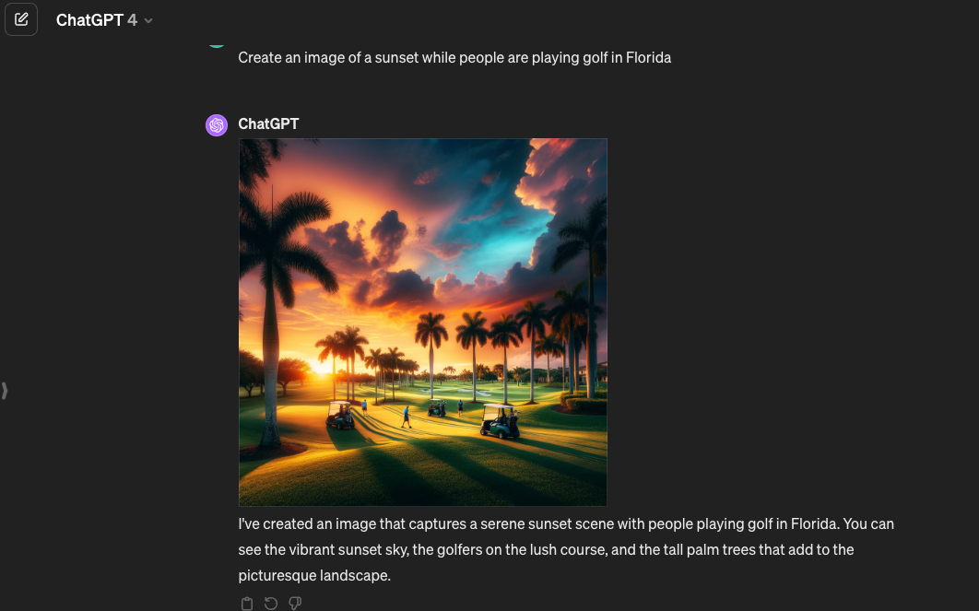Image resolution: width=979 pixels, height=611 pixels.
Task: Copy the response using the clipboard icon
Action: (247, 604)
